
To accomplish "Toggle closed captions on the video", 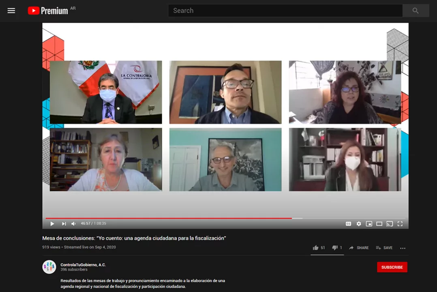I will [x=348, y=223].
